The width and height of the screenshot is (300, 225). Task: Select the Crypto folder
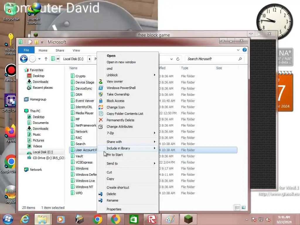pos(80,76)
